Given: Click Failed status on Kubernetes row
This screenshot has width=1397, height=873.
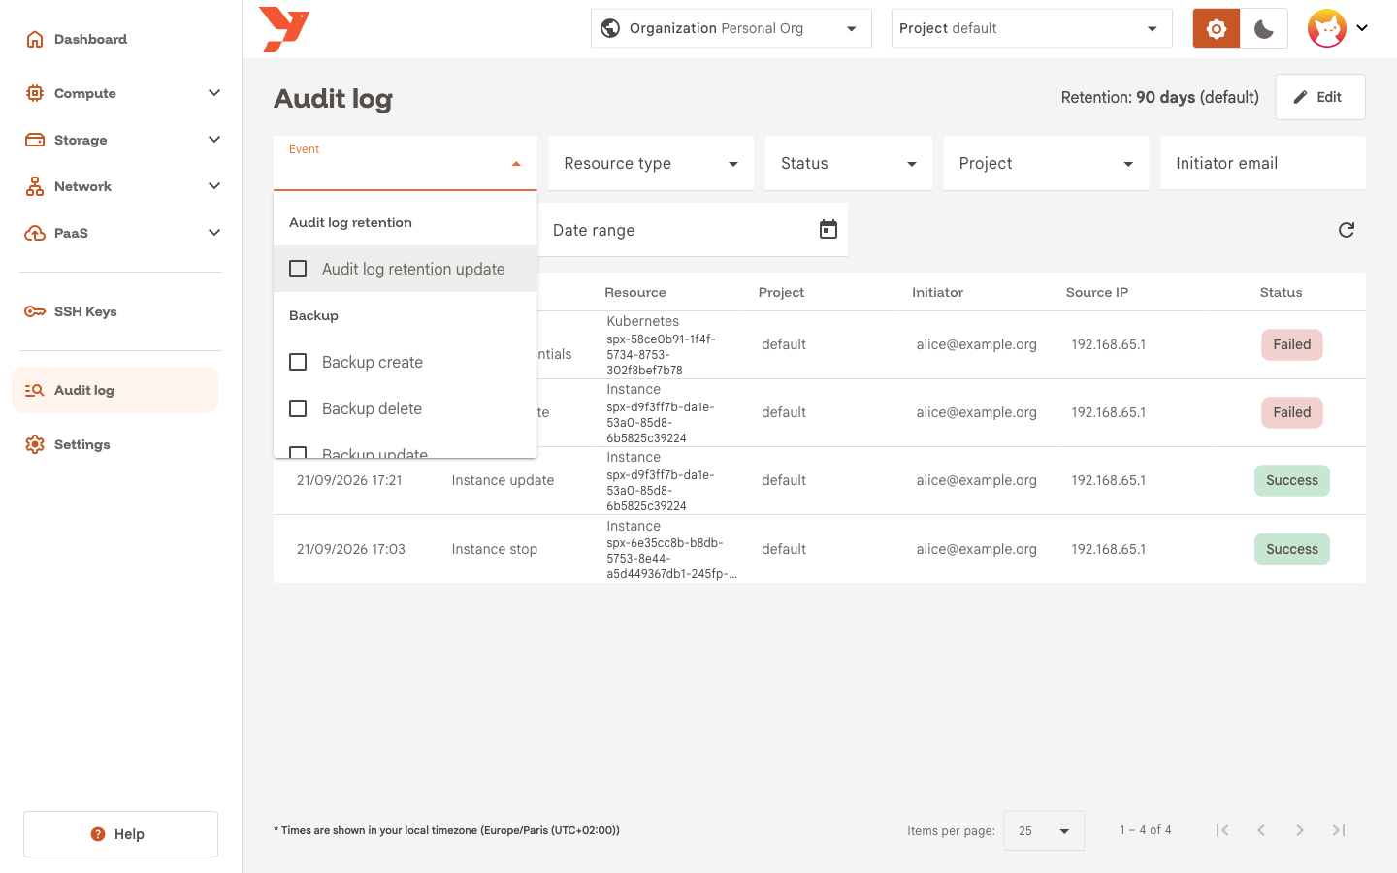Looking at the screenshot, I should [x=1292, y=344].
